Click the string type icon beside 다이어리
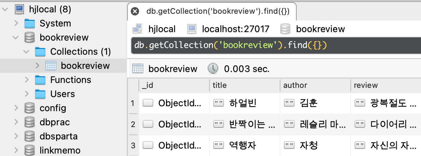This screenshot has height=156, width=421. point(360,124)
